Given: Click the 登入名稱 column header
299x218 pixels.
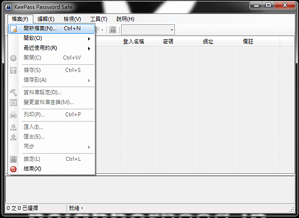Looking at the screenshot, I should (140, 42).
